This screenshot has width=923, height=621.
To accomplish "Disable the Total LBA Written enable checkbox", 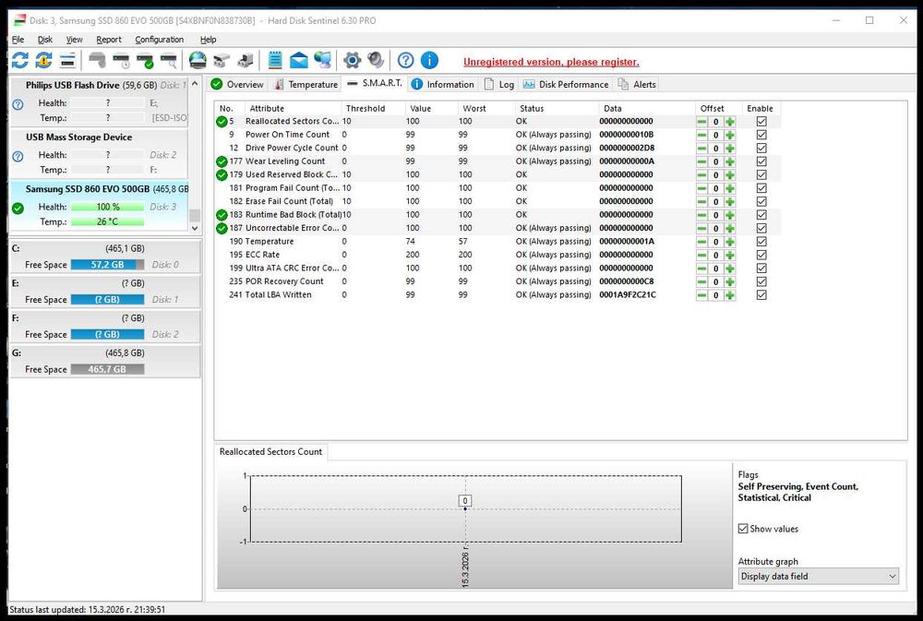I will (x=761, y=295).
